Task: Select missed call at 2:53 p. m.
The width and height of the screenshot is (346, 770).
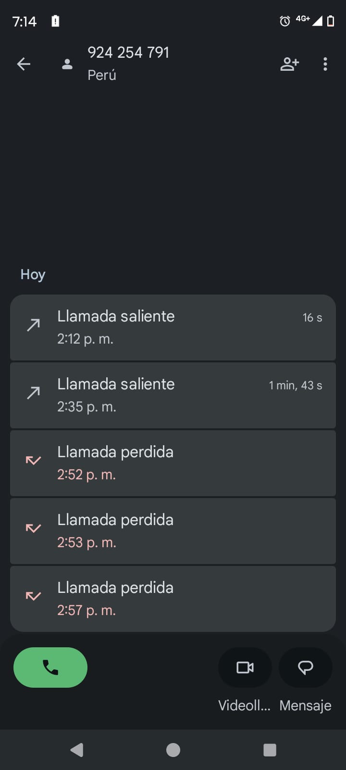Action: (173, 531)
